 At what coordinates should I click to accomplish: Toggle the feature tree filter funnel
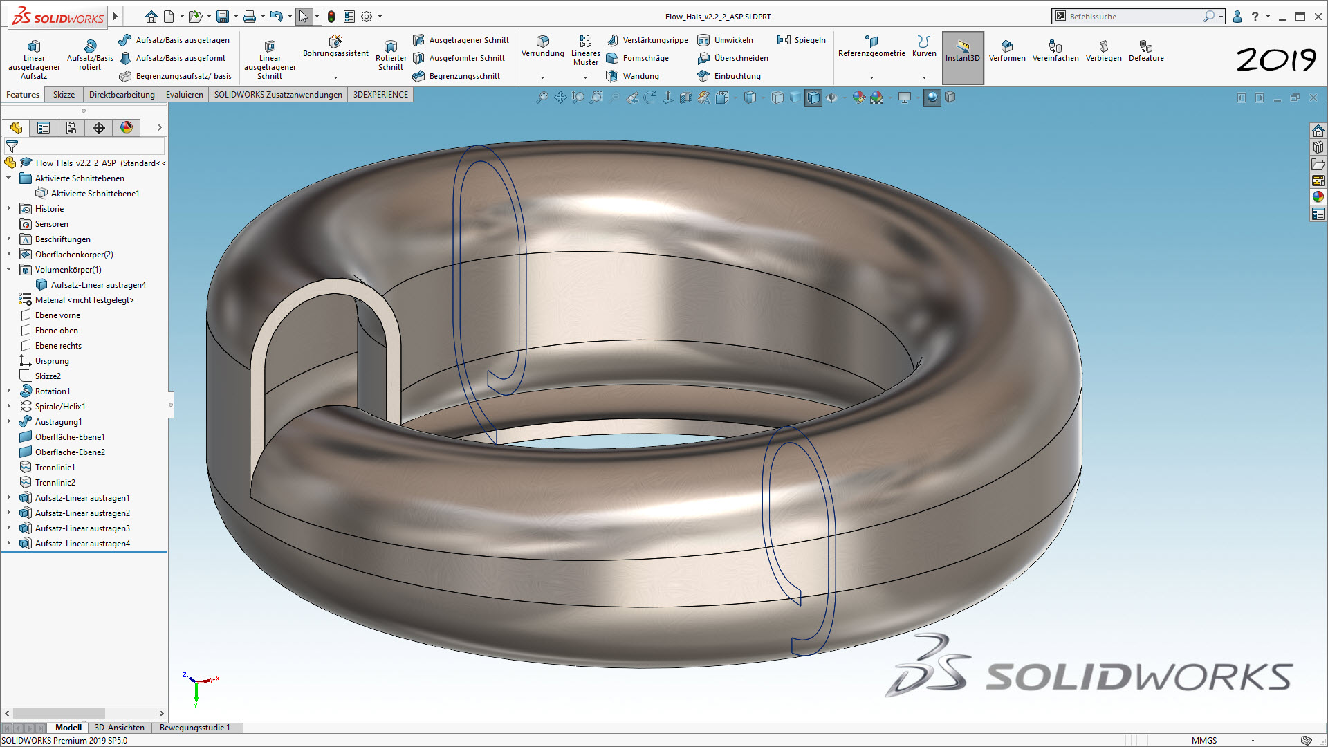(x=12, y=147)
